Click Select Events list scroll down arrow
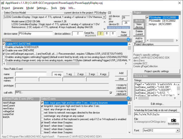 click(130, 132)
